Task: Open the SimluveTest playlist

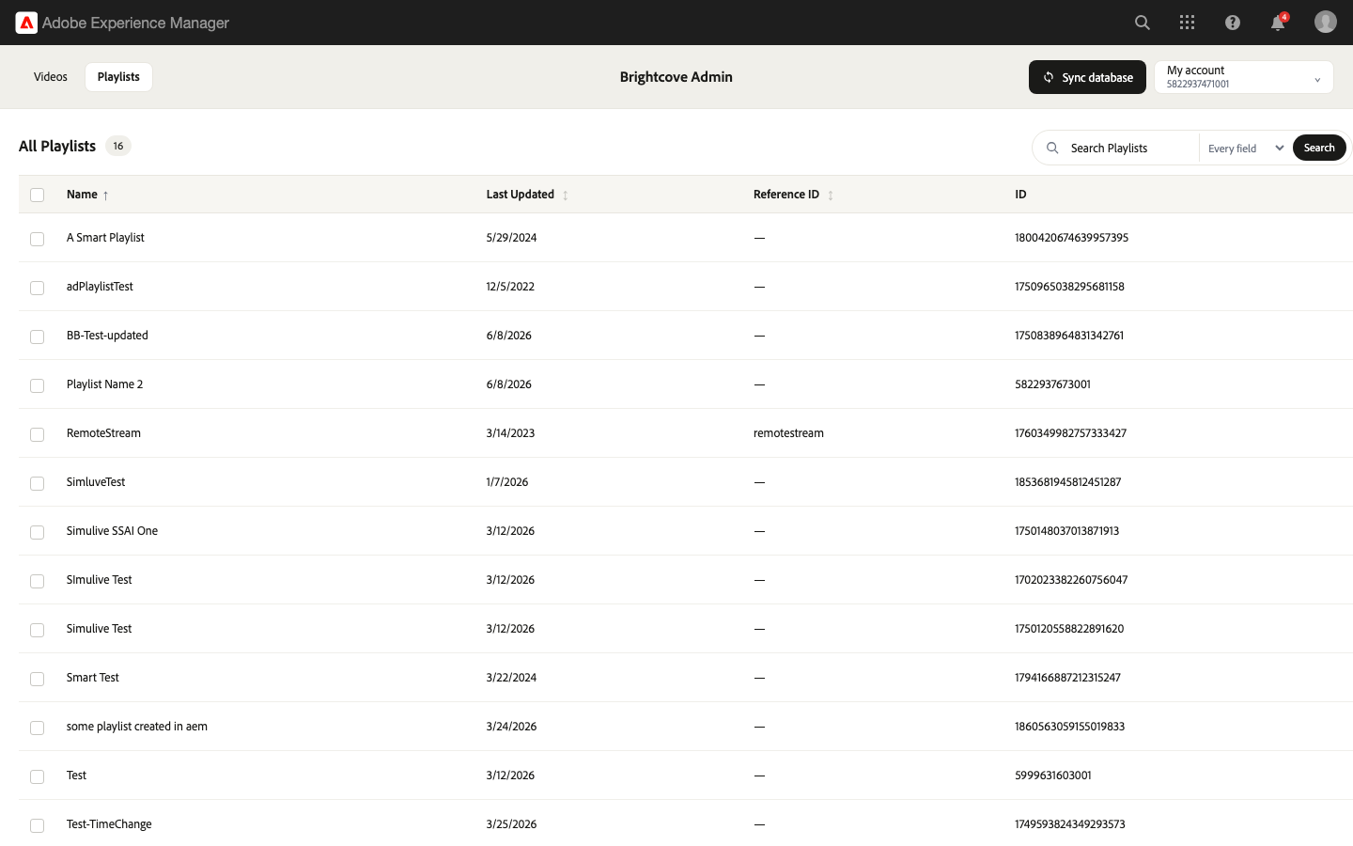Action: pyautogui.click(x=96, y=482)
